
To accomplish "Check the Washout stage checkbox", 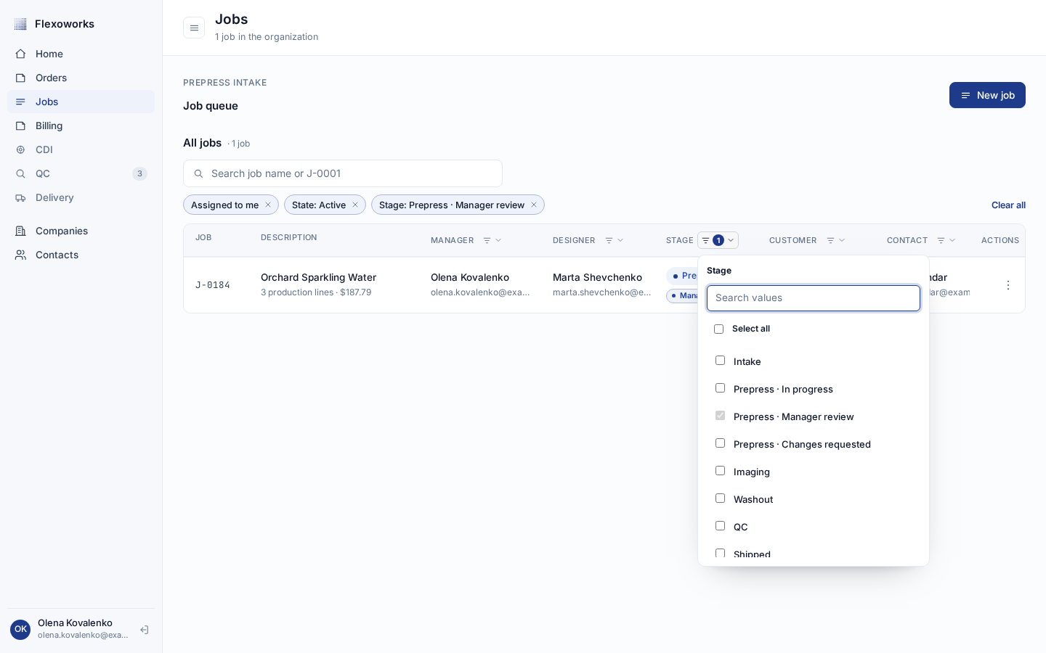I will pos(720,498).
